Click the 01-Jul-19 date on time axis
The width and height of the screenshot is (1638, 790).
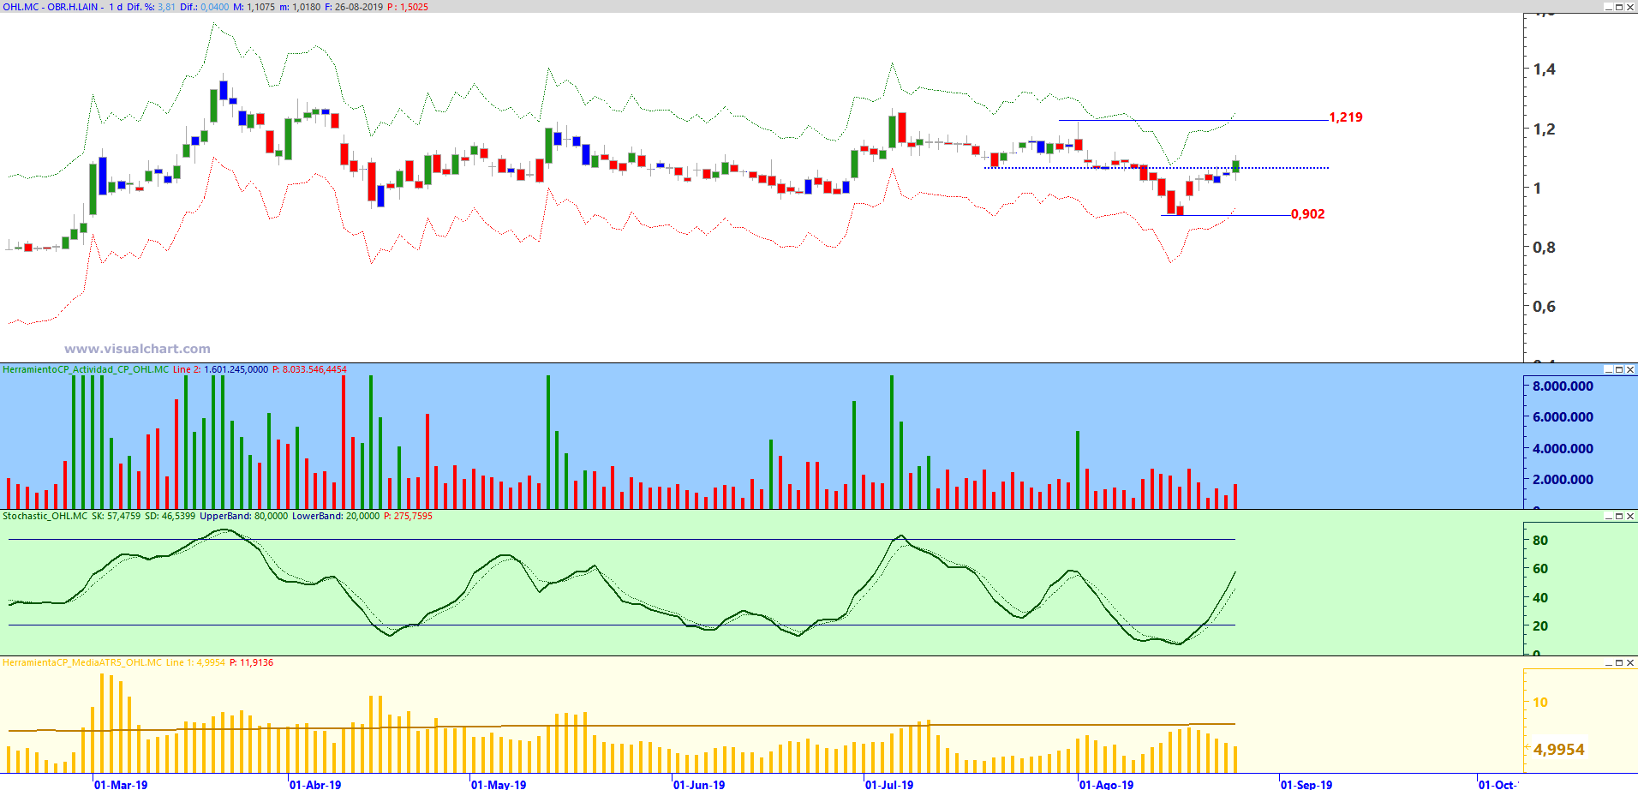point(889,784)
